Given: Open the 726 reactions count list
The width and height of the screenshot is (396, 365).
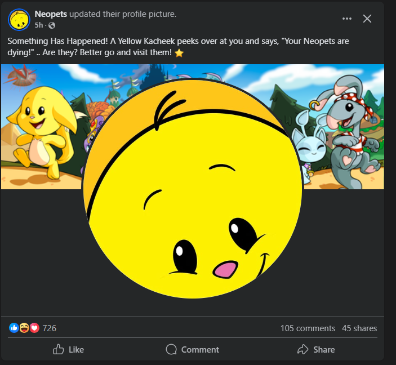Looking at the screenshot, I should click(x=50, y=328).
